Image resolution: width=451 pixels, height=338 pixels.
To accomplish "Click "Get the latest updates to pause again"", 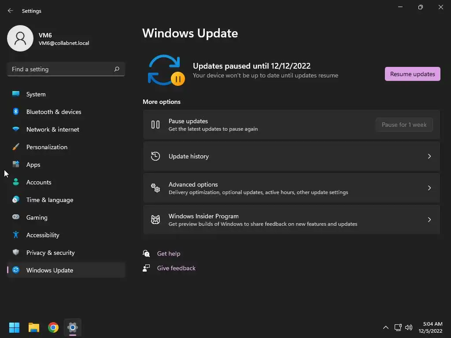I will click(x=213, y=129).
